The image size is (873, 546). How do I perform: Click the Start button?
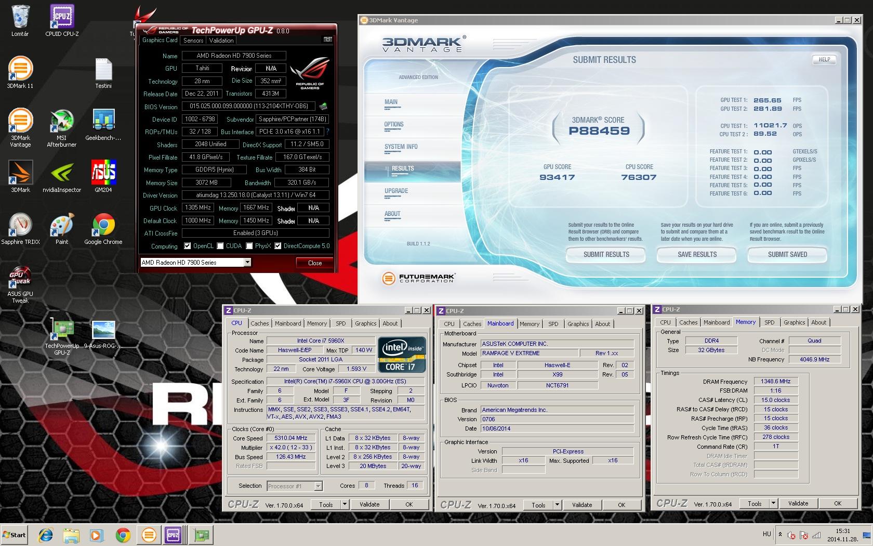[x=15, y=535]
